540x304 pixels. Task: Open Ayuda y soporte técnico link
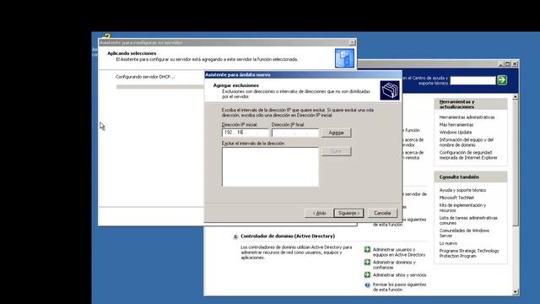click(462, 190)
